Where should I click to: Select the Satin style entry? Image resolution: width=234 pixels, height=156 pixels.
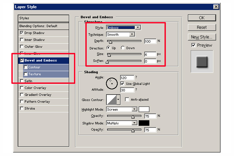28,81
